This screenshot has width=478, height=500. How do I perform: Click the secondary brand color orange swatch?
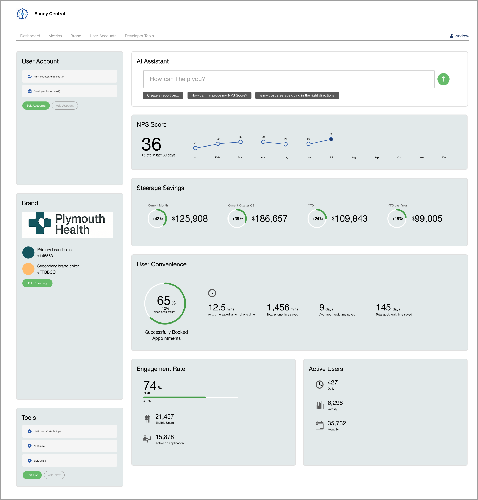[x=28, y=269]
